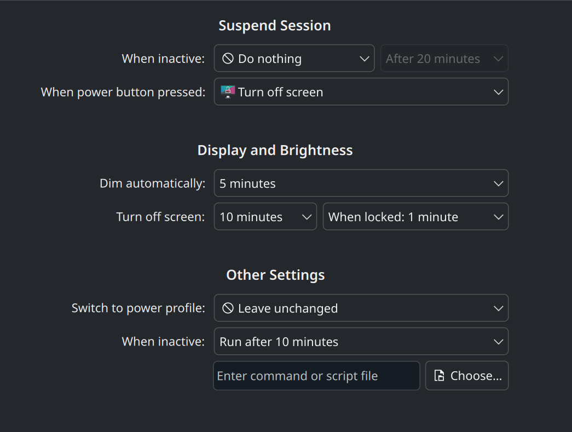Click the Dim automatically label

pyautogui.click(x=152, y=183)
